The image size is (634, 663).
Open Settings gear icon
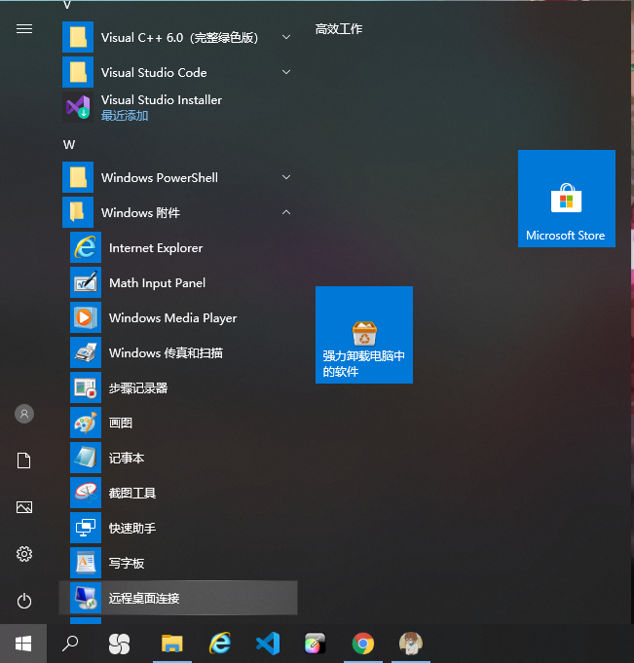(24, 554)
